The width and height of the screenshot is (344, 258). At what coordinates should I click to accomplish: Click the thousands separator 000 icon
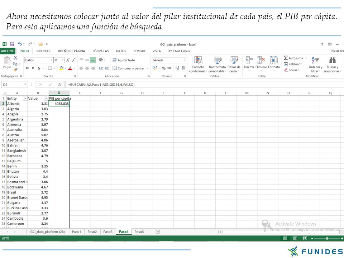tap(169, 68)
